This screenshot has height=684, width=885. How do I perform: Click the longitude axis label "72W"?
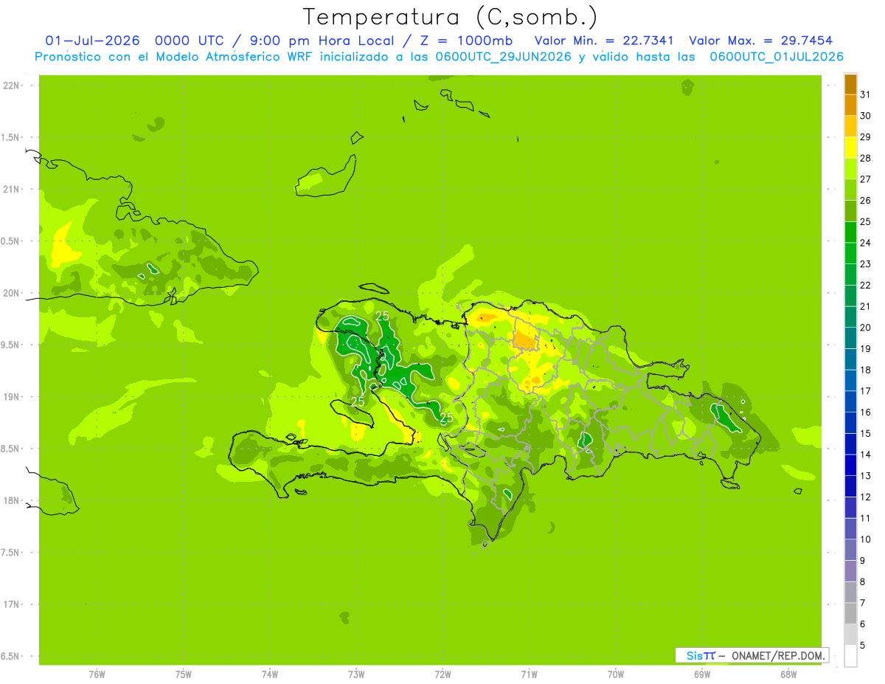(442, 674)
